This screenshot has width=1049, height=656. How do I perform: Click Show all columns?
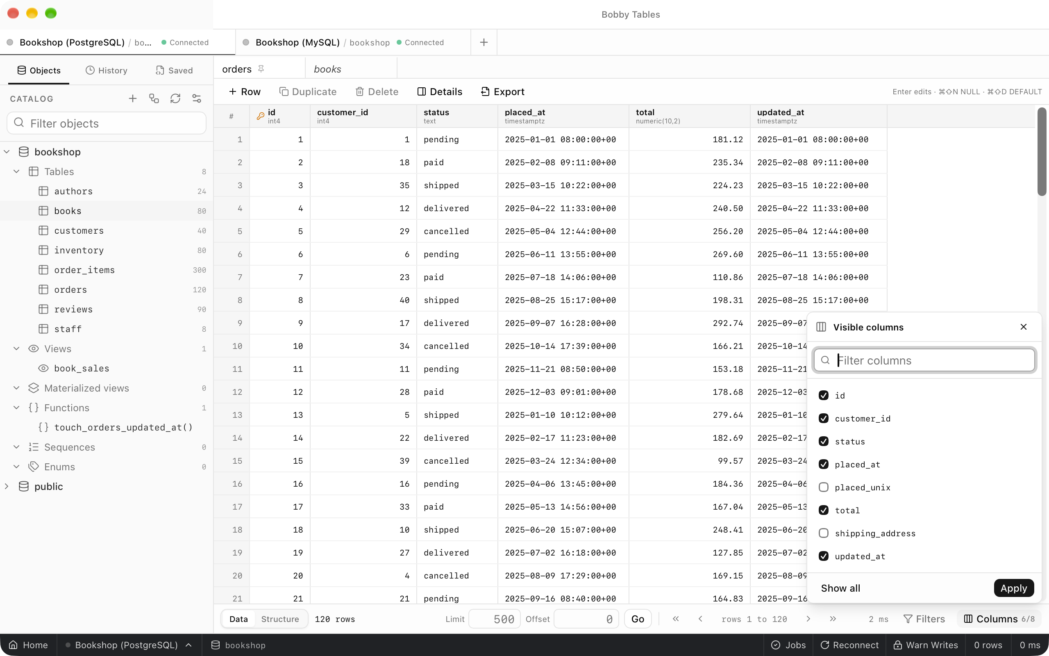pyautogui.click(x=840, y=588)
